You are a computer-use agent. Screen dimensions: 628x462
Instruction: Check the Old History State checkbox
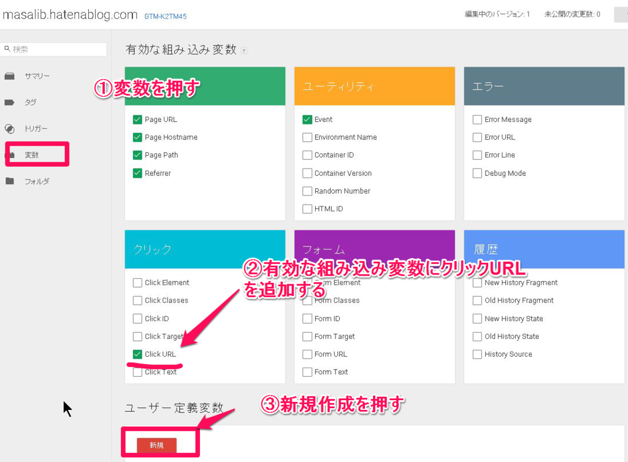[477, 336]
